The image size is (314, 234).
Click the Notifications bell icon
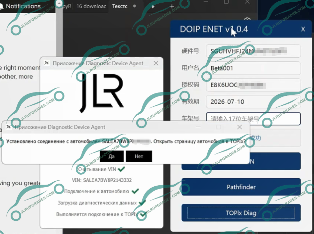[x=1, y=6]
